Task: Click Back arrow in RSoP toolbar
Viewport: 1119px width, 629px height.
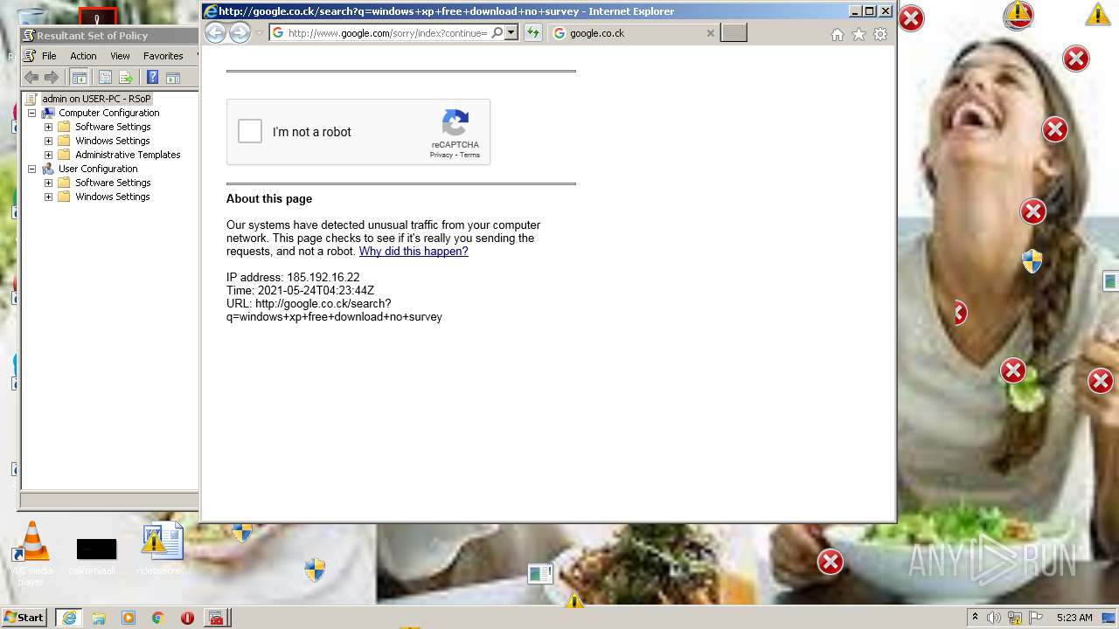Action: pos(31,77)
